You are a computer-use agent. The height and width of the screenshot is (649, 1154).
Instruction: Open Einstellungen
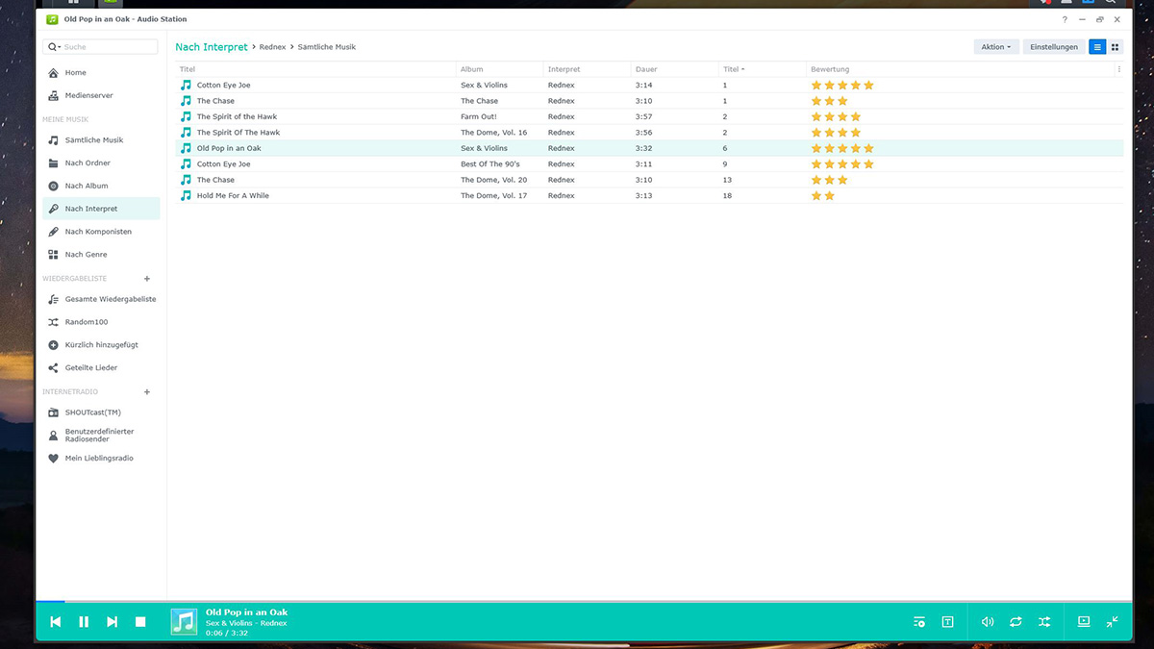click(x=1054, y=46)
